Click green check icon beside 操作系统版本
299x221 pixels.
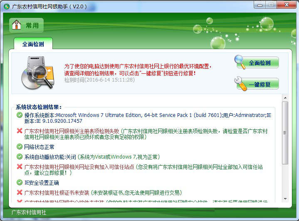pyautogui.click(x=20, y=115)
